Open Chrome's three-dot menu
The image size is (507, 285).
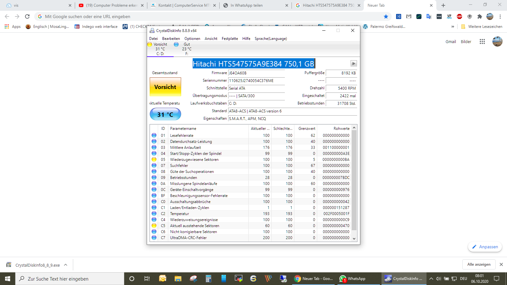point(500,16)
